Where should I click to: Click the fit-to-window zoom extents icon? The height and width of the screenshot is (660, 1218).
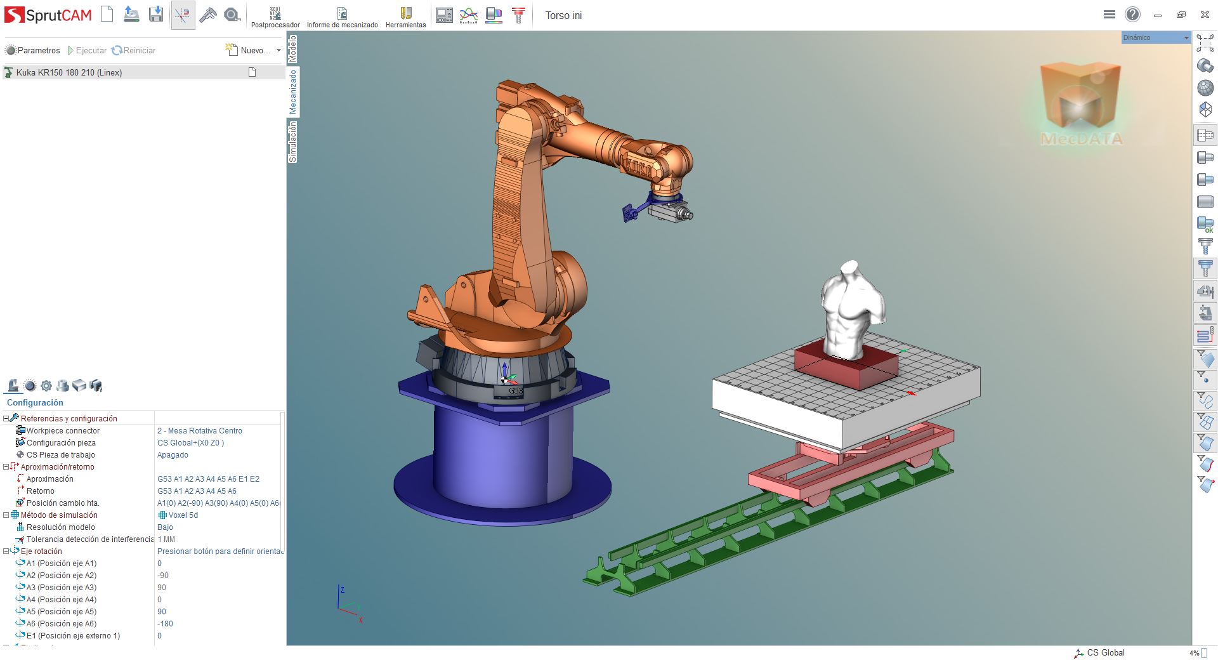[1205, 43]
